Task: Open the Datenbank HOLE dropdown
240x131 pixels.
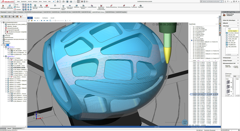Action: (x=236, y=76)
